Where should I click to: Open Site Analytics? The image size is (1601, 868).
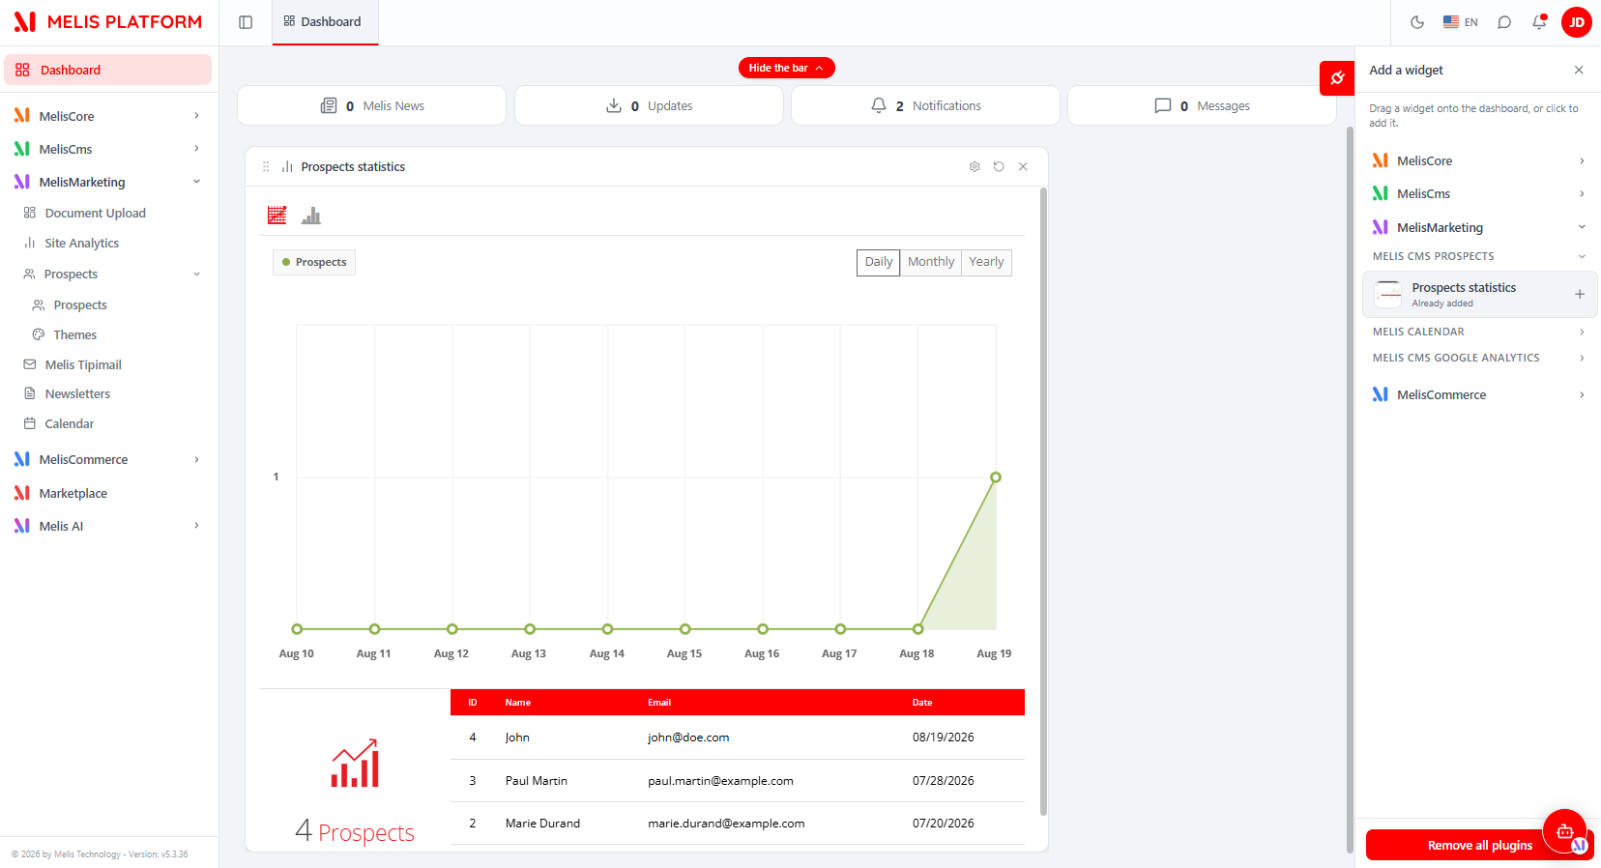click(81, 243)
